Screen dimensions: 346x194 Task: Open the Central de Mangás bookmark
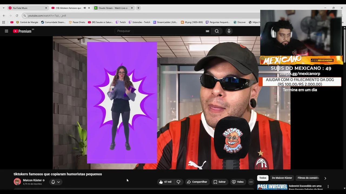point(27,22)
